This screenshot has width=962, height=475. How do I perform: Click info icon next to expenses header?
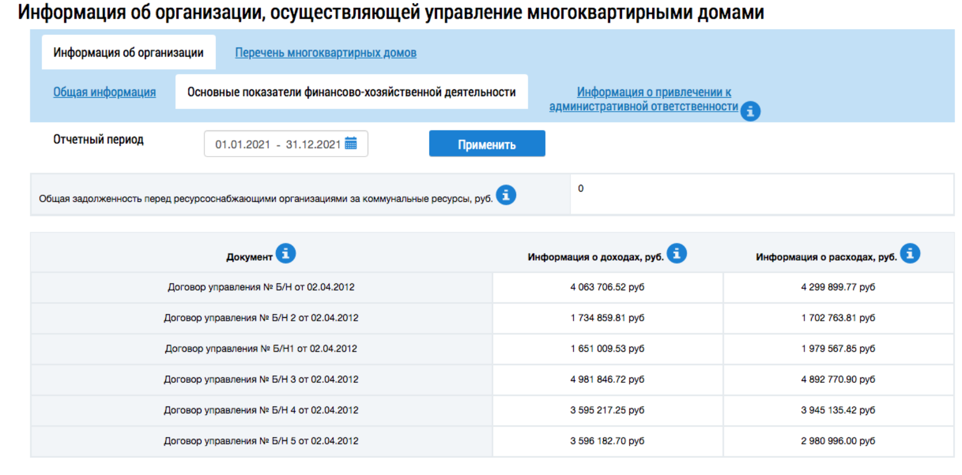click(910, 253)
